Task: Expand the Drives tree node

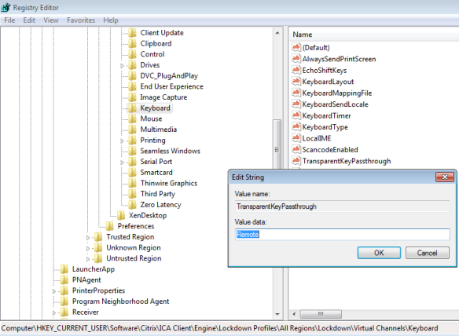Action: [x=123, y=65]
